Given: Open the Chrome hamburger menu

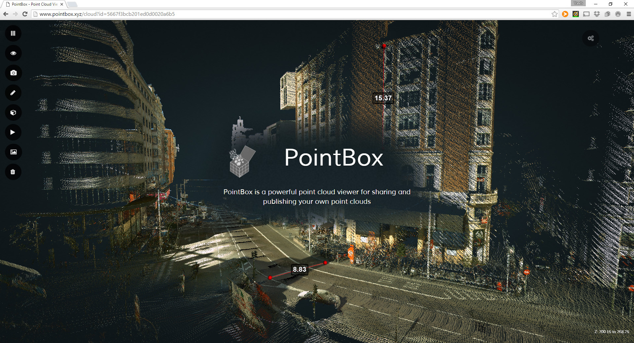Looking at the screenshot, I should [629, 14].
